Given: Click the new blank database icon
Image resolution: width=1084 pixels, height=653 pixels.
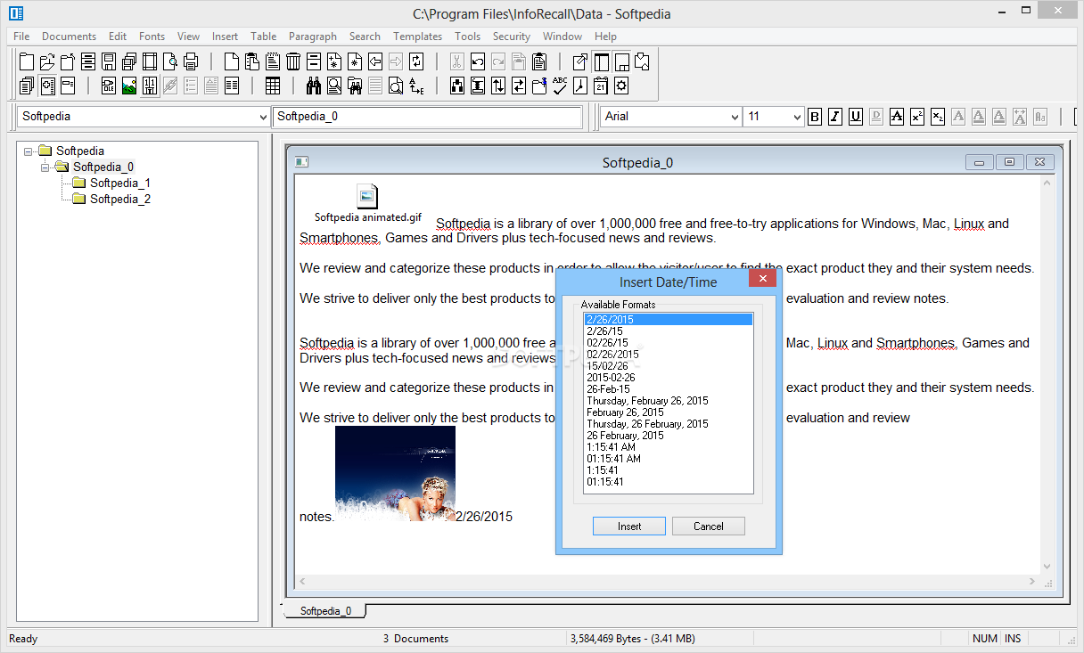Looking at the screenshot, I should 26,61.
